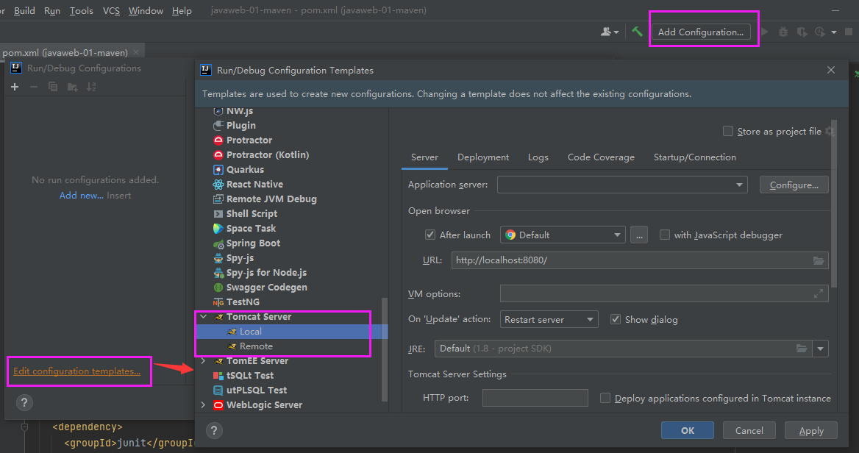Open the VCS menu
This screenshot has height=453, width=859.
tap(111, 10)
